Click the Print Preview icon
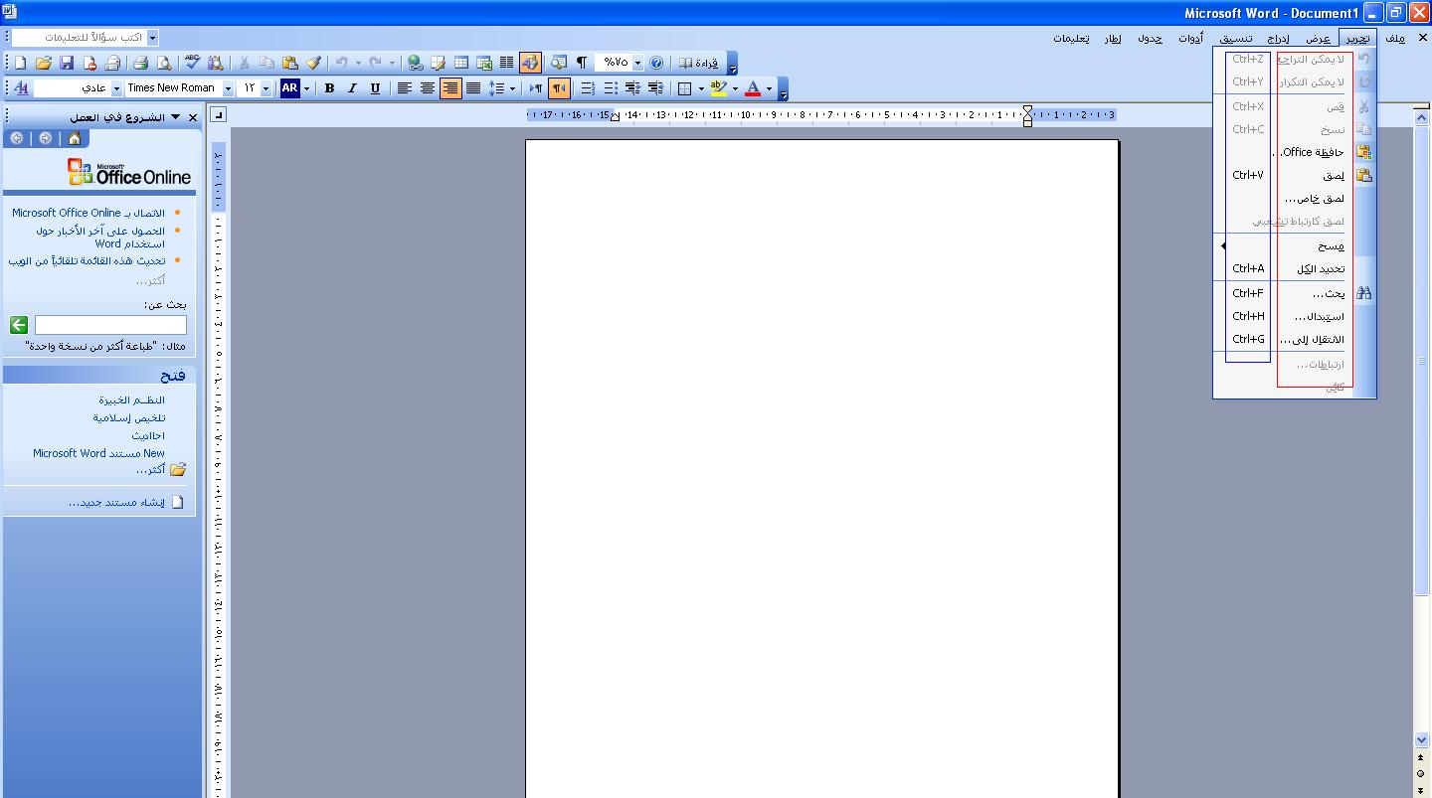The image size is (1432, 798). click(x=164, y=63)
